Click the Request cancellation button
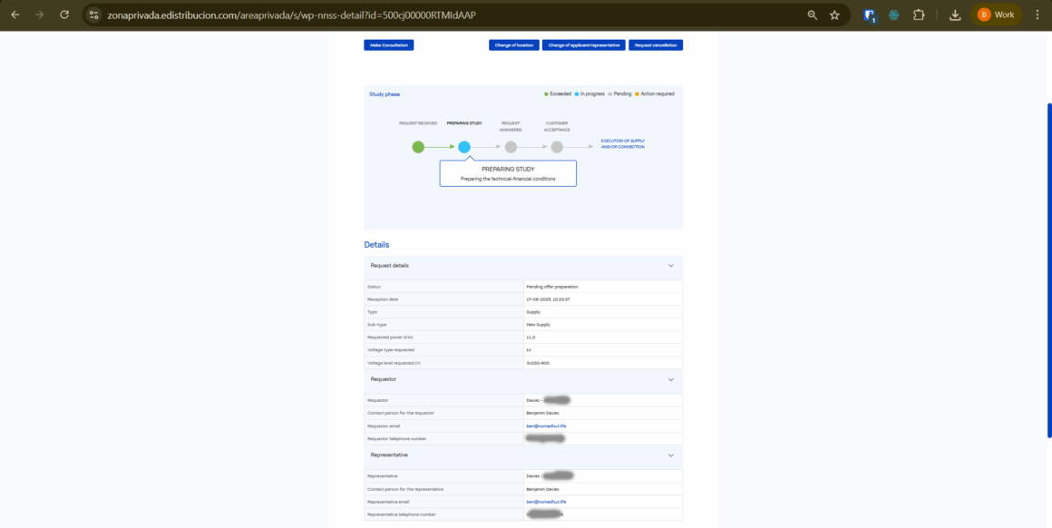Image resolution: width=1052 pixels, height=528 pixels. (x=656, y=45)
